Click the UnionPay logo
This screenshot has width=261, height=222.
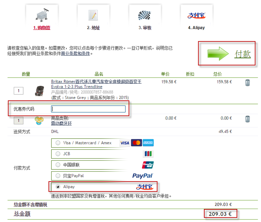coord(148,165)
